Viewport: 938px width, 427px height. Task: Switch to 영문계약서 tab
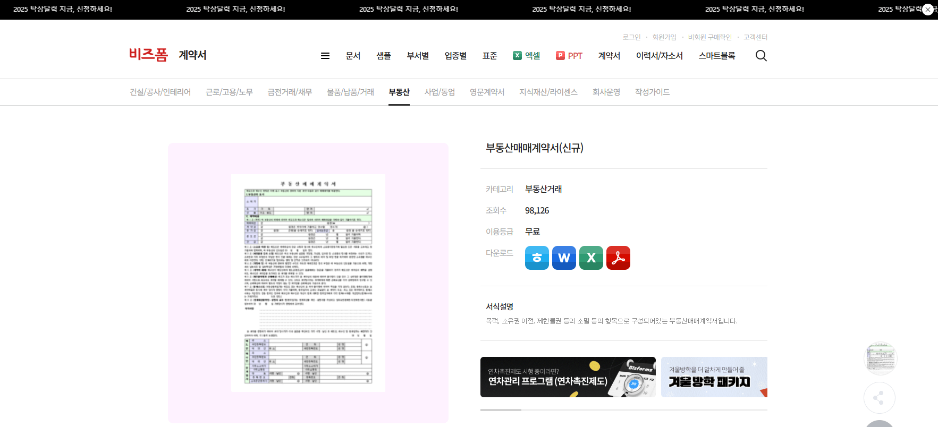coord(487,92)
